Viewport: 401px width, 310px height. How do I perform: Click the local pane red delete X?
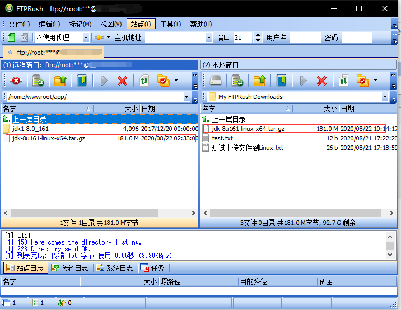coord(321,81)
